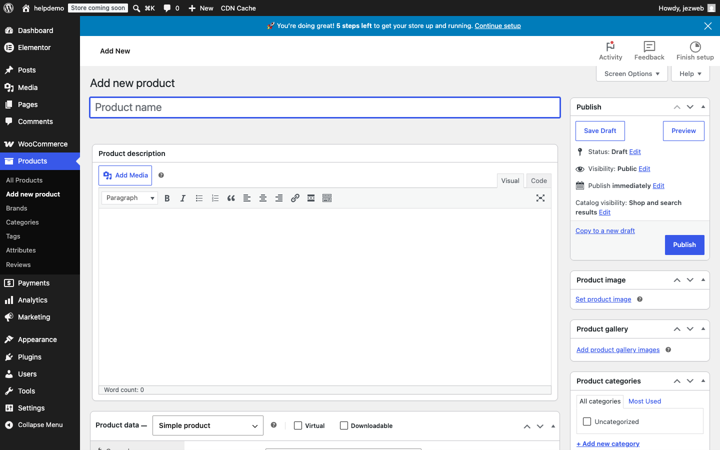Click Copy to a new draft
Image resolution: width=720 pixels, height=450 pixels.
pos(605,231)
